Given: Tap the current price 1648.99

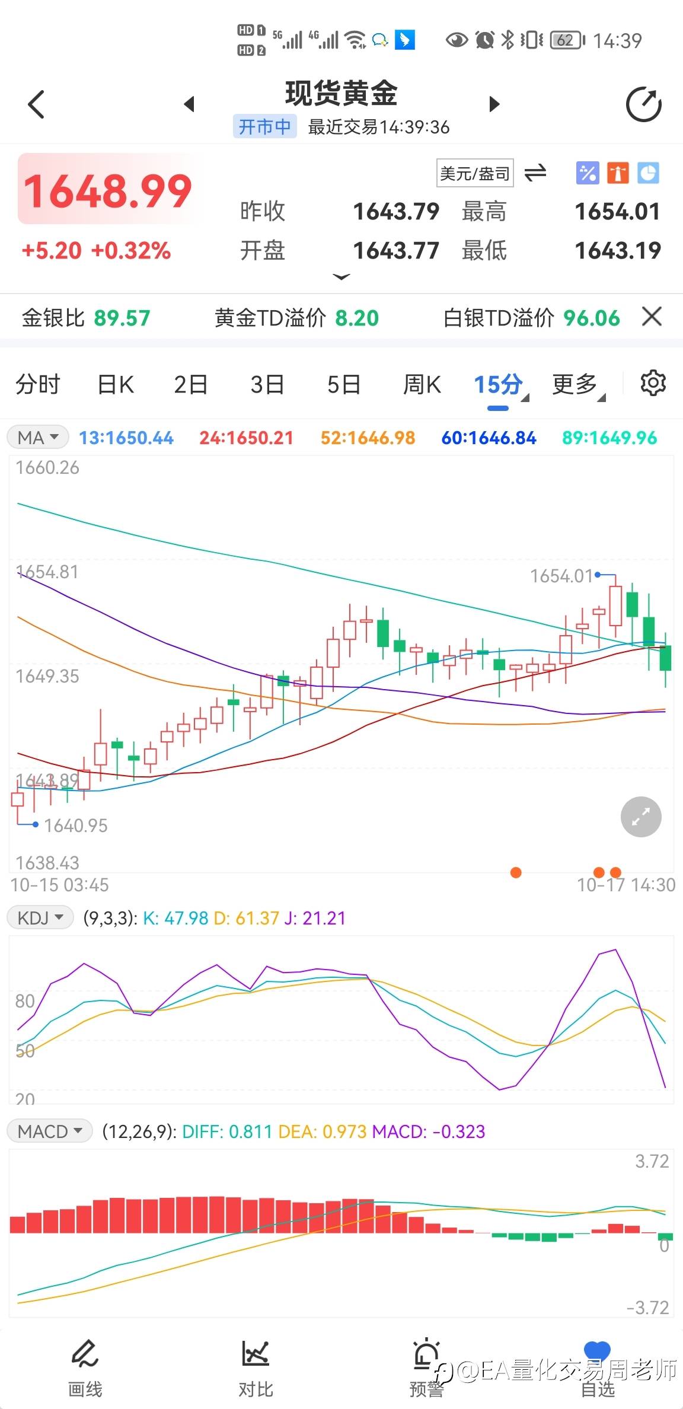Looking at the screenshot, I should 107,190.
